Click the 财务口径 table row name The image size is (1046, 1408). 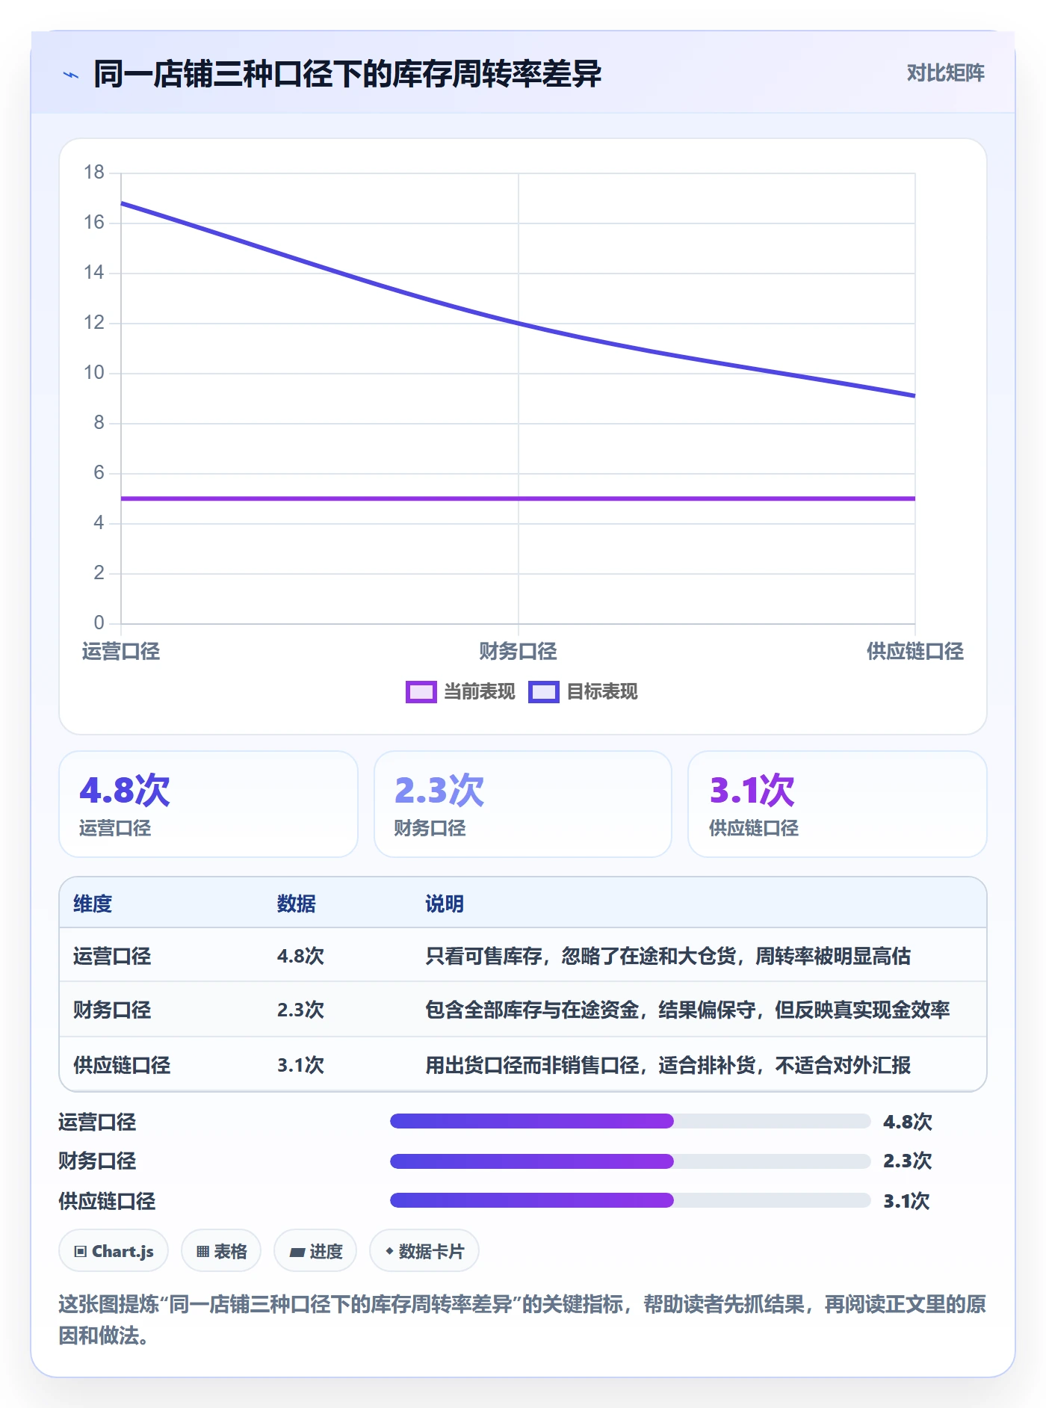point(112,1010)
